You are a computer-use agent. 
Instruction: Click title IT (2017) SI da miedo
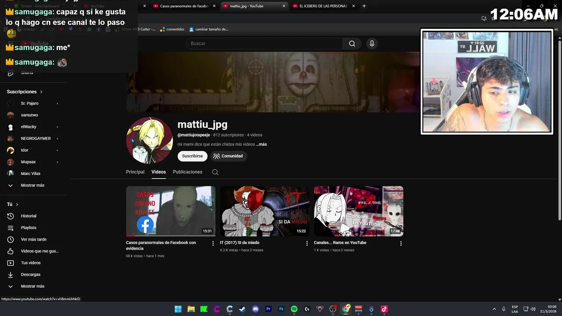[x=240, y=243]
